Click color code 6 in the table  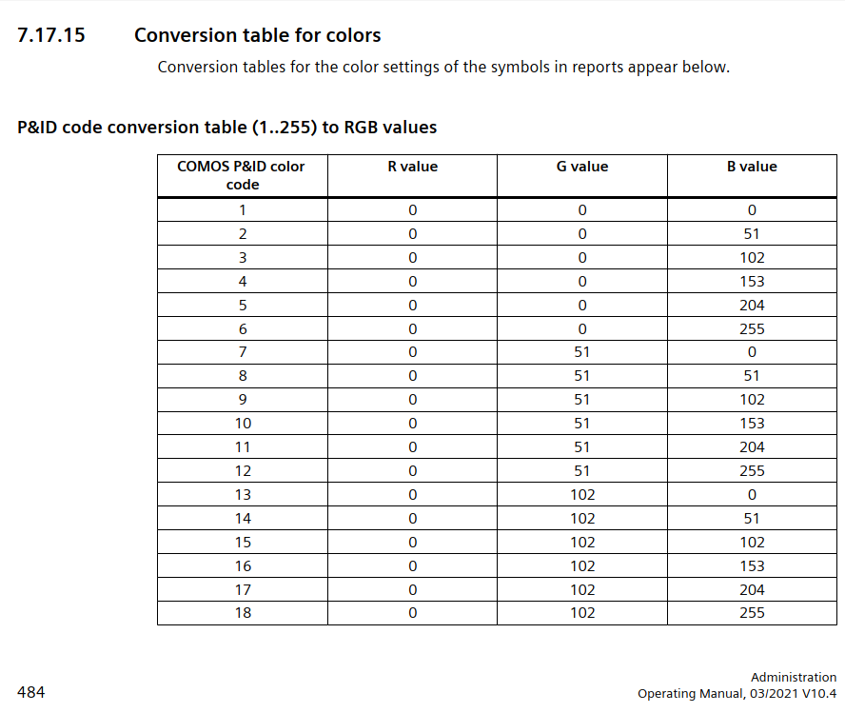pyautogui.click(x=243, y=328)
